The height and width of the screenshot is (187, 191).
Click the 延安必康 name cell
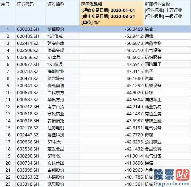56,43
